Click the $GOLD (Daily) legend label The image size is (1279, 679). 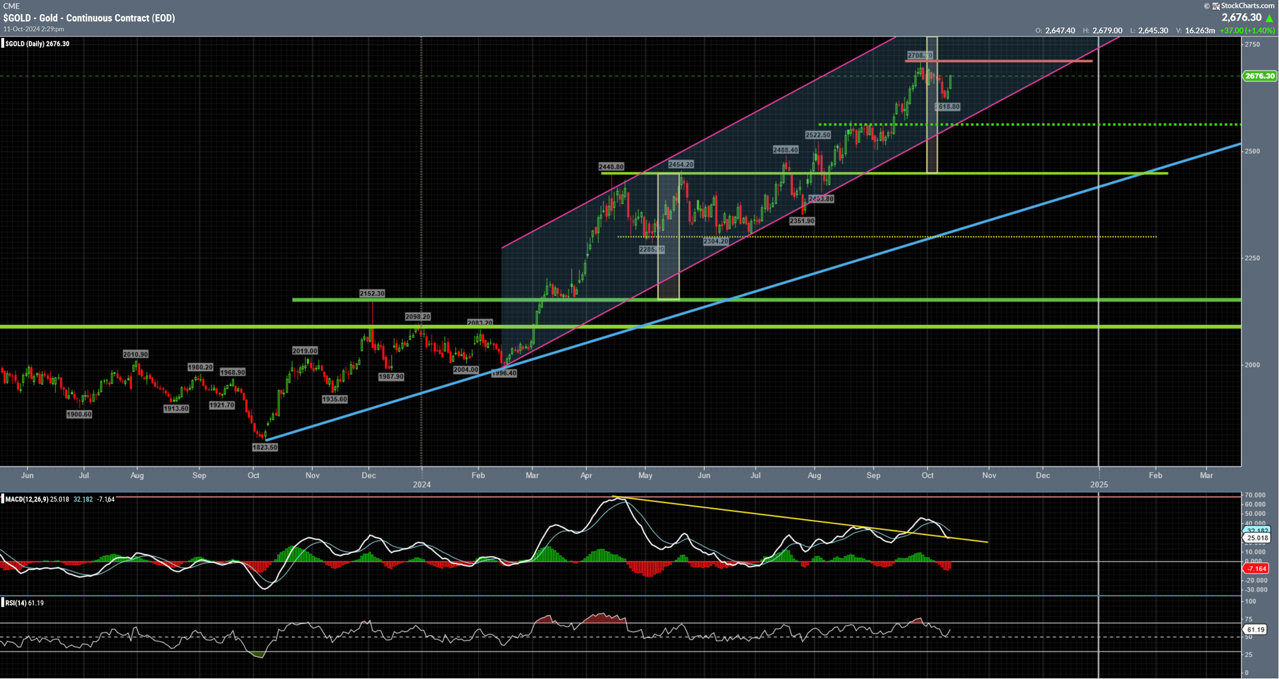(37, 44)
